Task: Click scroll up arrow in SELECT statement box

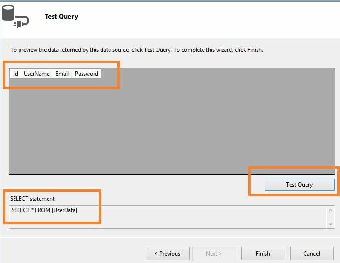Action: click(x=330, y=210)
